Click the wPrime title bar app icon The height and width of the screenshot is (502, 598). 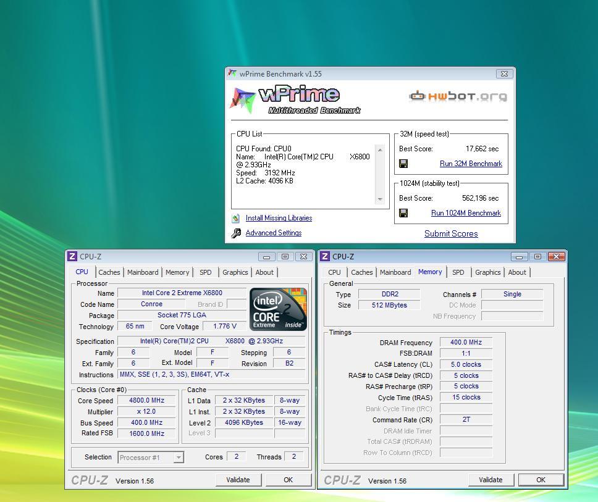click(x=232, y=73)
